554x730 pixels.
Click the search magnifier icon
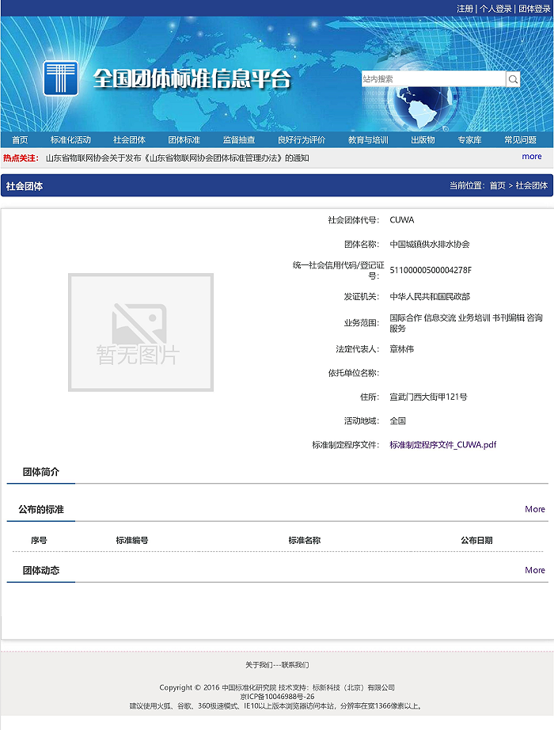(513, 79)
